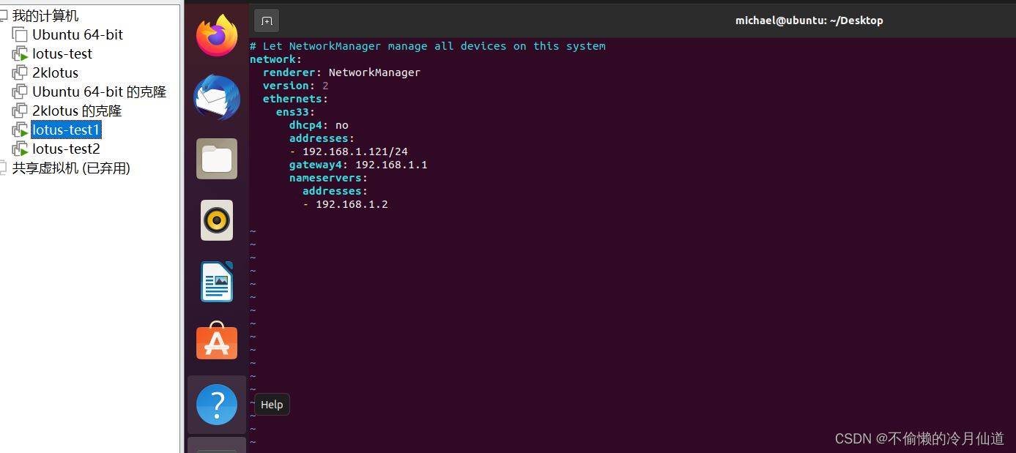Image resolution: width=1016 pixels, height=453 pixels.
Task: Click the Help question mark icon
Action: pyautogui.click(x=217, y=404)
